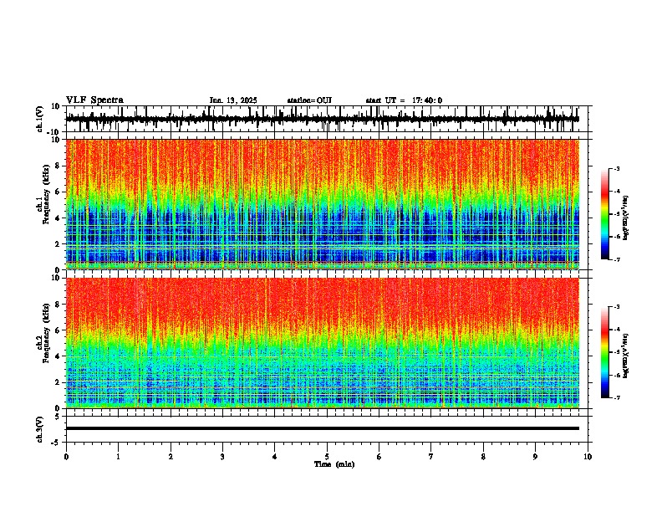The image size is (662, 512).
Task: Click the "Time (min)" axis title
Action: click(334, 464)
